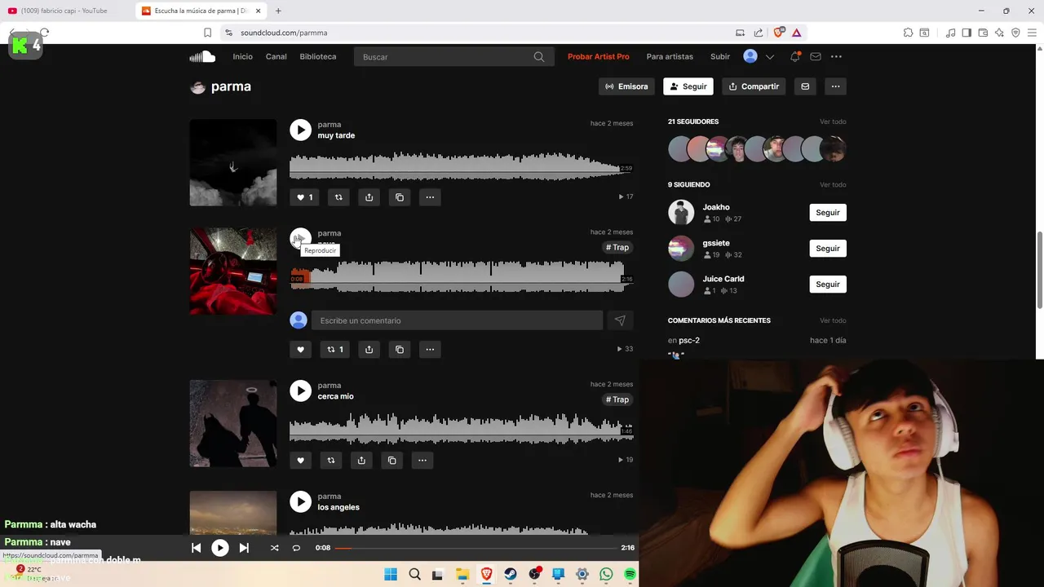Image resolution: width=1044 pixels, height=587 pixels.
Task: Open more options for muy tarde
Action: tap(430, 196)
